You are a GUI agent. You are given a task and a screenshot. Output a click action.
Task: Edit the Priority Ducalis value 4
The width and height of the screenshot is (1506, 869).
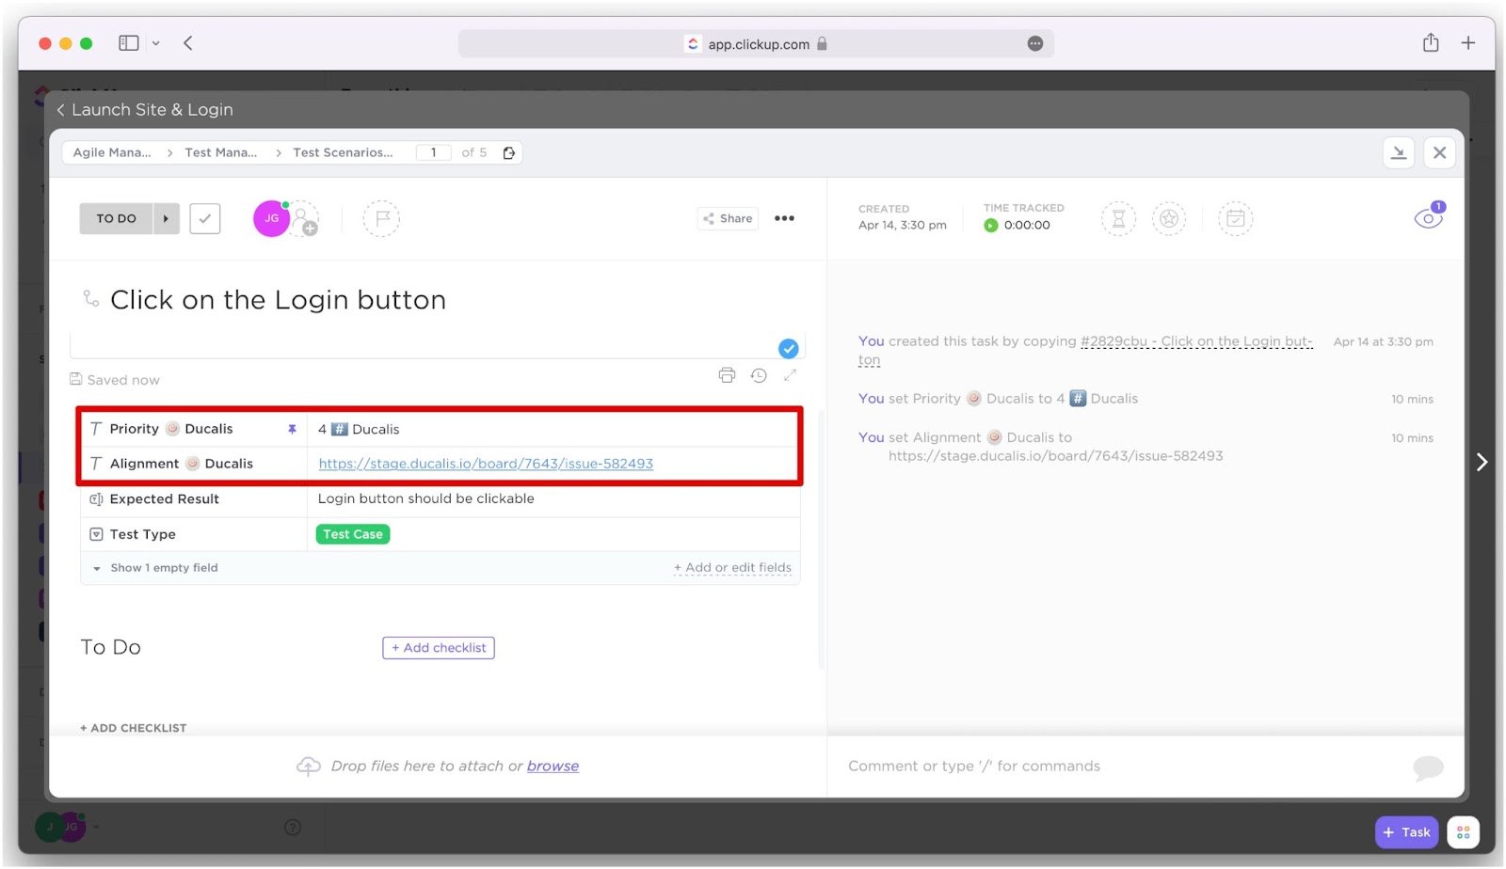coord(553,429)
